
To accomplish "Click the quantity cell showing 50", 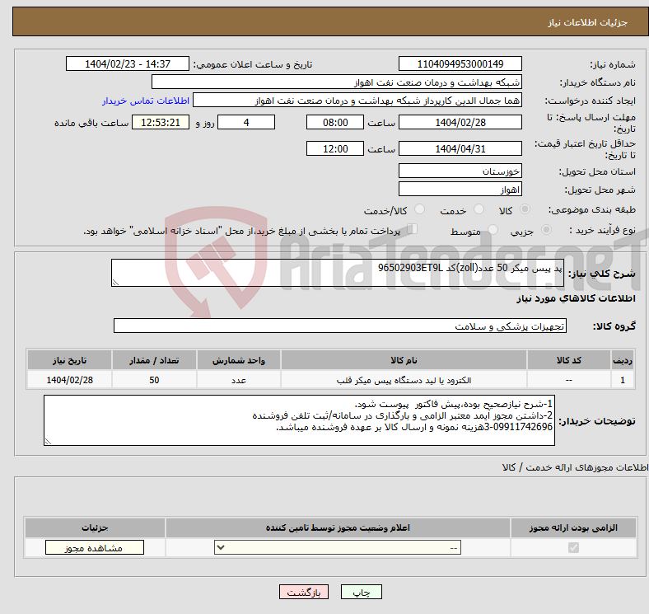I will 154,379.
